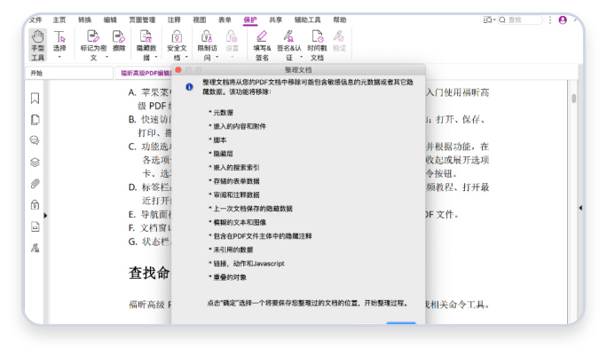This screenshot has height=357, width=607.
Task: Open the attachments paperclip panel
Action: pyautogui.click(x=35, y=184)
